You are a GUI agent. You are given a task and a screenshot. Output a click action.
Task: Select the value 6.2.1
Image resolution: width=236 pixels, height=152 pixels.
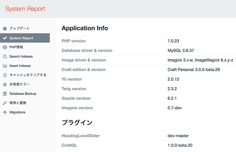(x=172, y=98)
